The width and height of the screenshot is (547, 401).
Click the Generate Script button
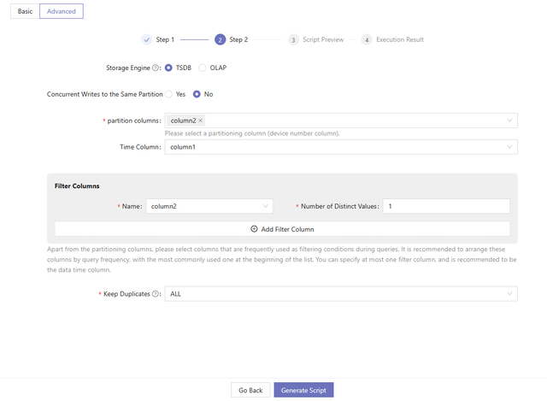[x=303, y=390]
